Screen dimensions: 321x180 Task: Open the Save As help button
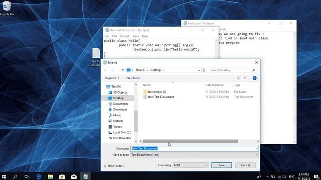pyautogui.click(x=254, y=78)
